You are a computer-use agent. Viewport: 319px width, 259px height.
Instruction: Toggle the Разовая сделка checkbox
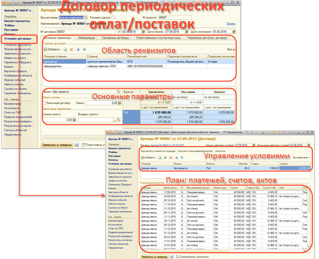pyautogui.click(x=113, y=17)
